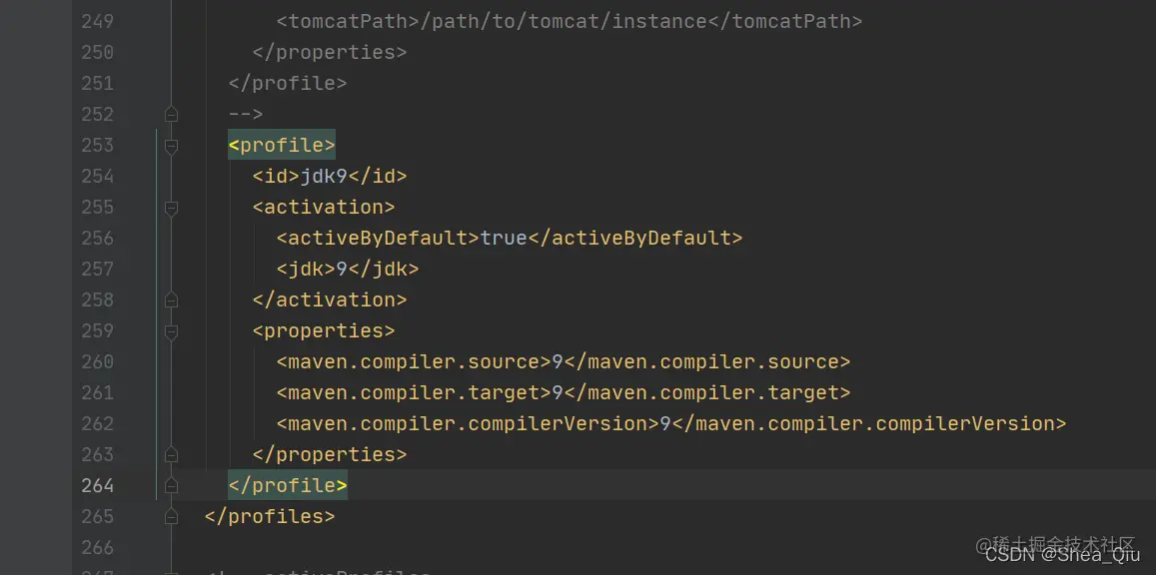
Task: Click line number 250 in the gutter
Action: click(97, 53)
